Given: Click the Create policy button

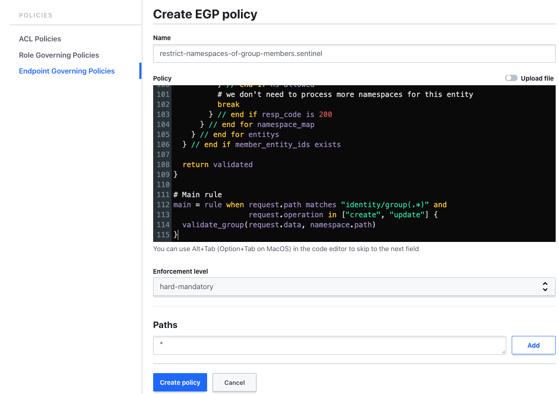Looking at the screenshot, I should click(180, 382).
